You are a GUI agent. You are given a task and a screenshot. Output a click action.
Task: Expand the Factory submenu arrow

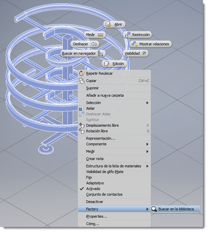pos(148,209)
